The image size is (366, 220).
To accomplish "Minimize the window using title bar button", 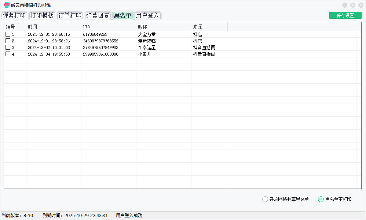I will coord(344,5).
